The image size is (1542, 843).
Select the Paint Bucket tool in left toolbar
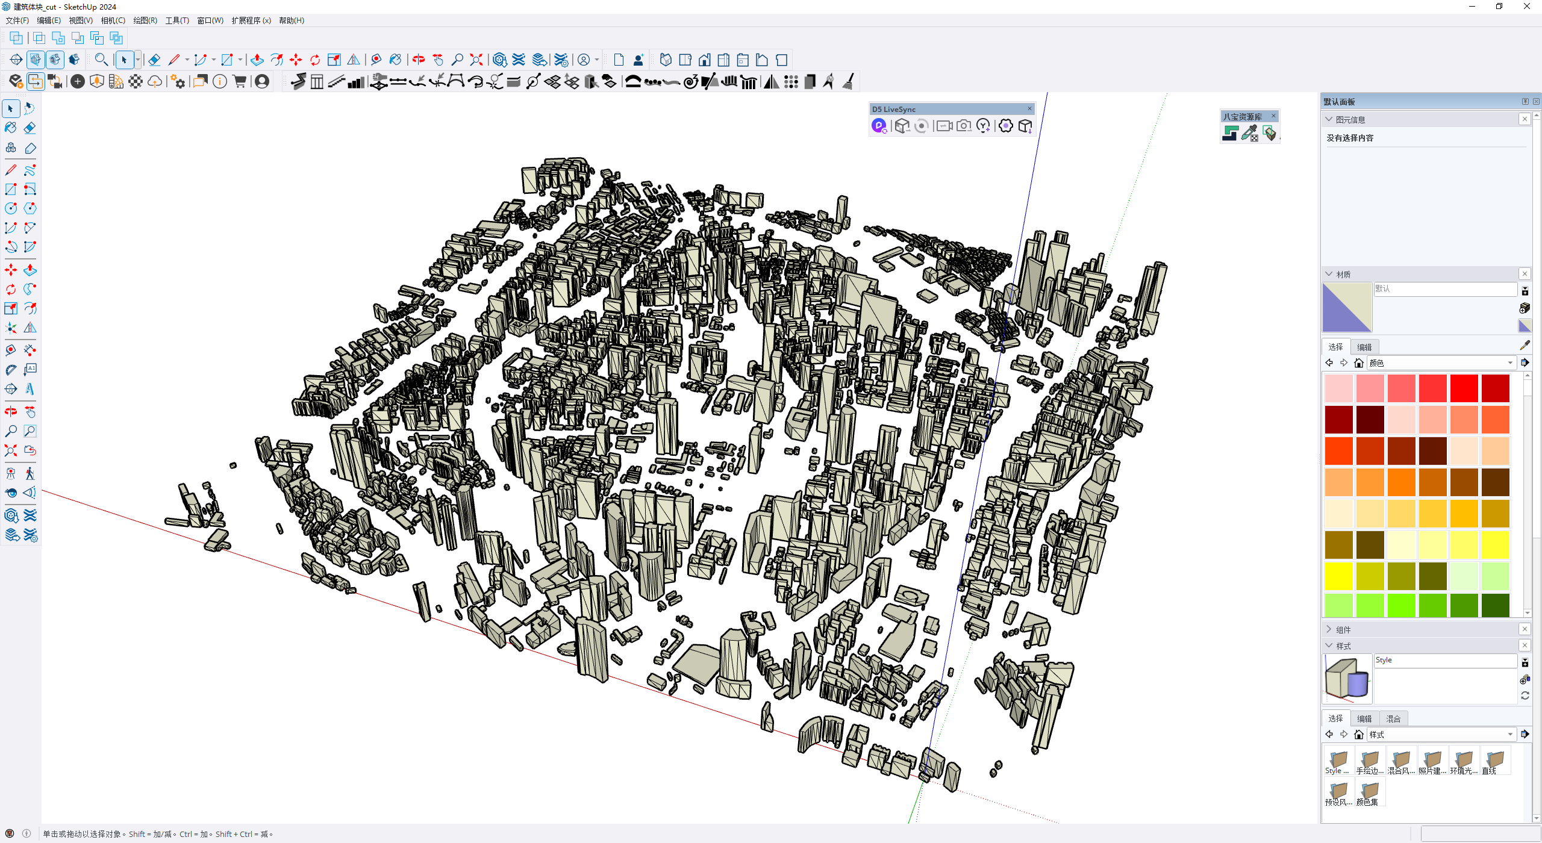tap(10, 128)
